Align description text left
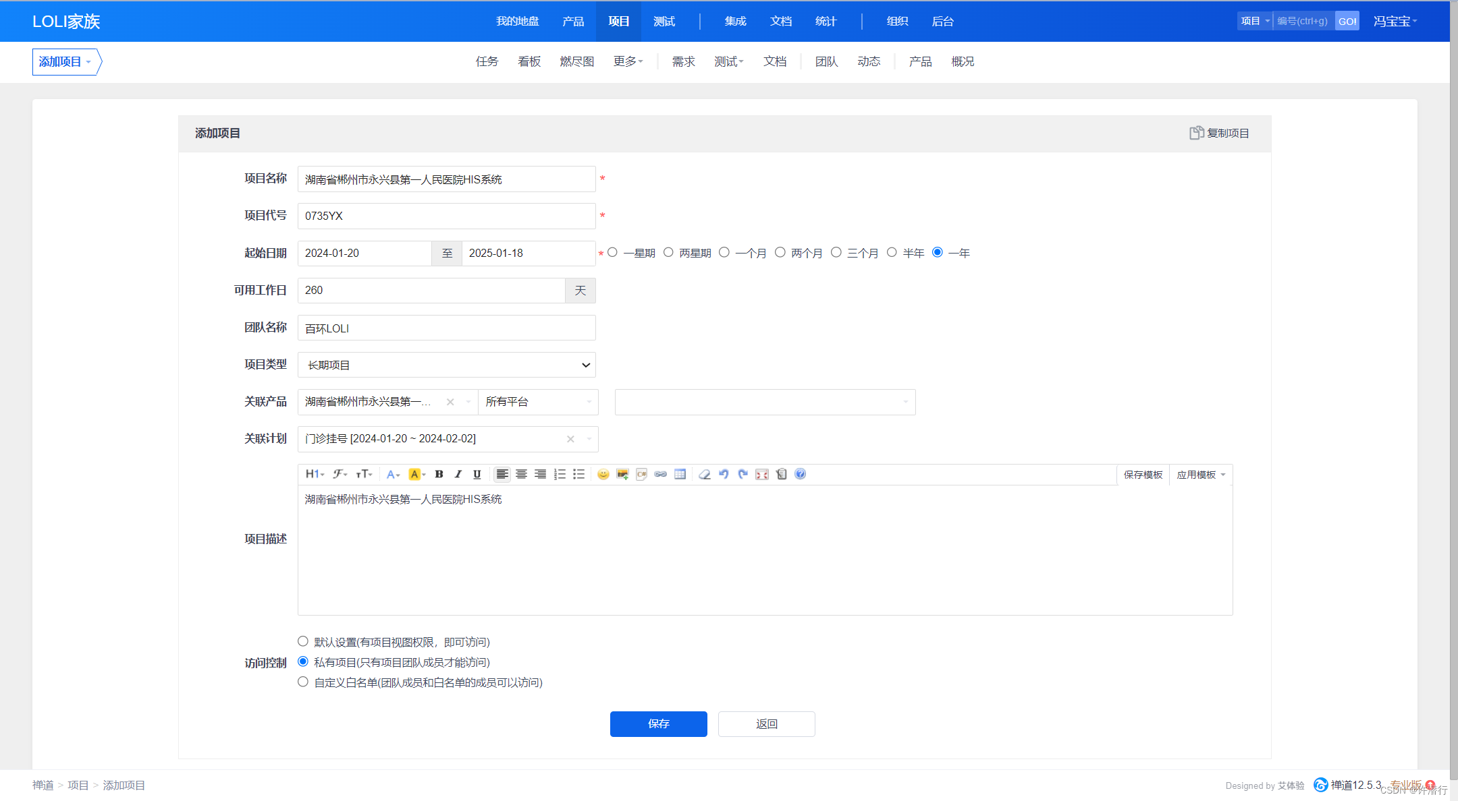 502,474
